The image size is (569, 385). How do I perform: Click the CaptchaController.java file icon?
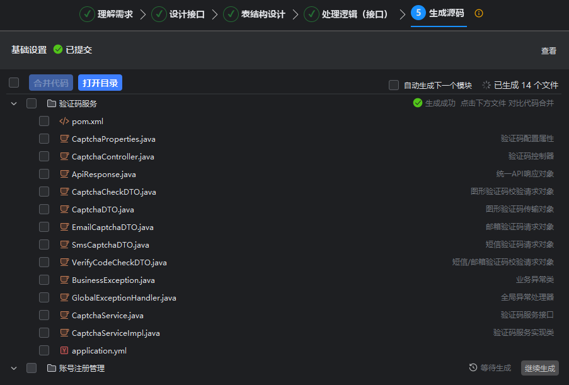point(64,156)
